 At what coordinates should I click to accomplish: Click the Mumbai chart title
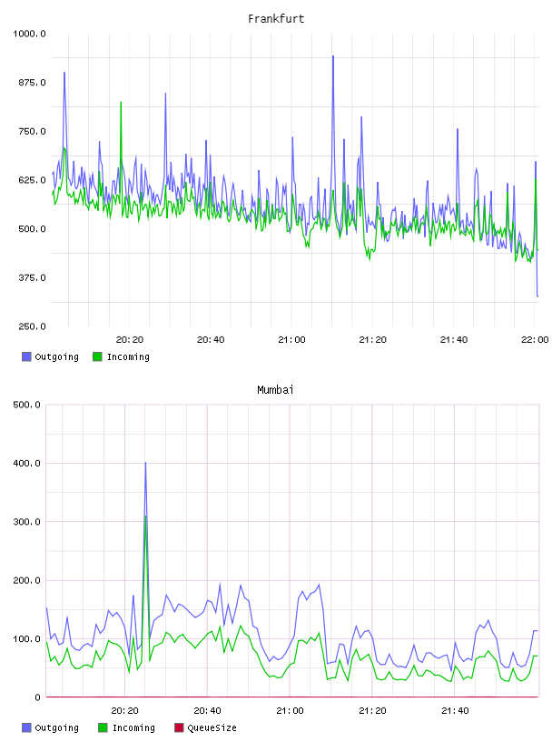(275, 390)
